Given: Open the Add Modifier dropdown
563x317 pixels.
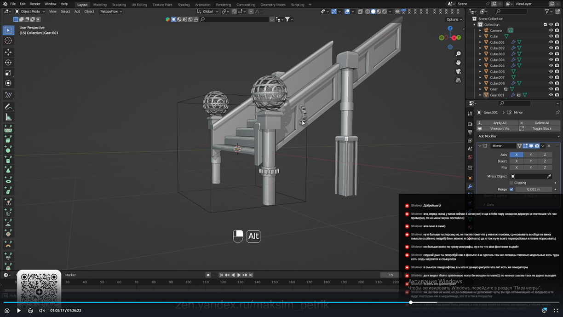Looking at the screenshot, I should pos(518,136).
